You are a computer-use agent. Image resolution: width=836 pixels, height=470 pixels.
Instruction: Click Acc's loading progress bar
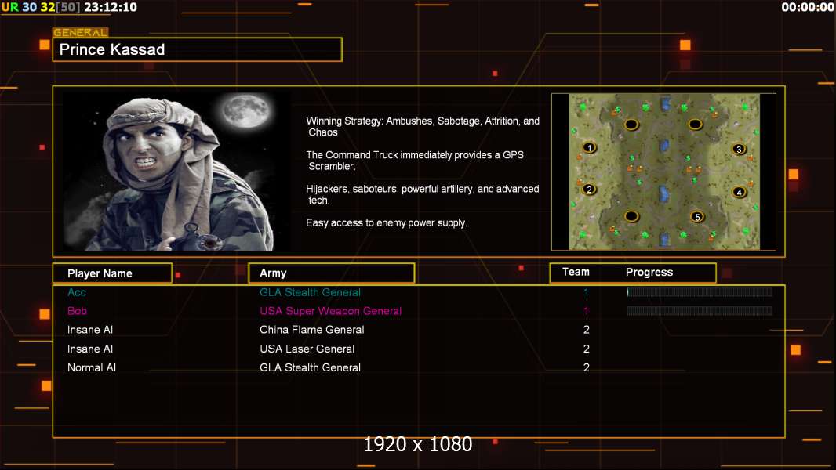tap(700, 291)
